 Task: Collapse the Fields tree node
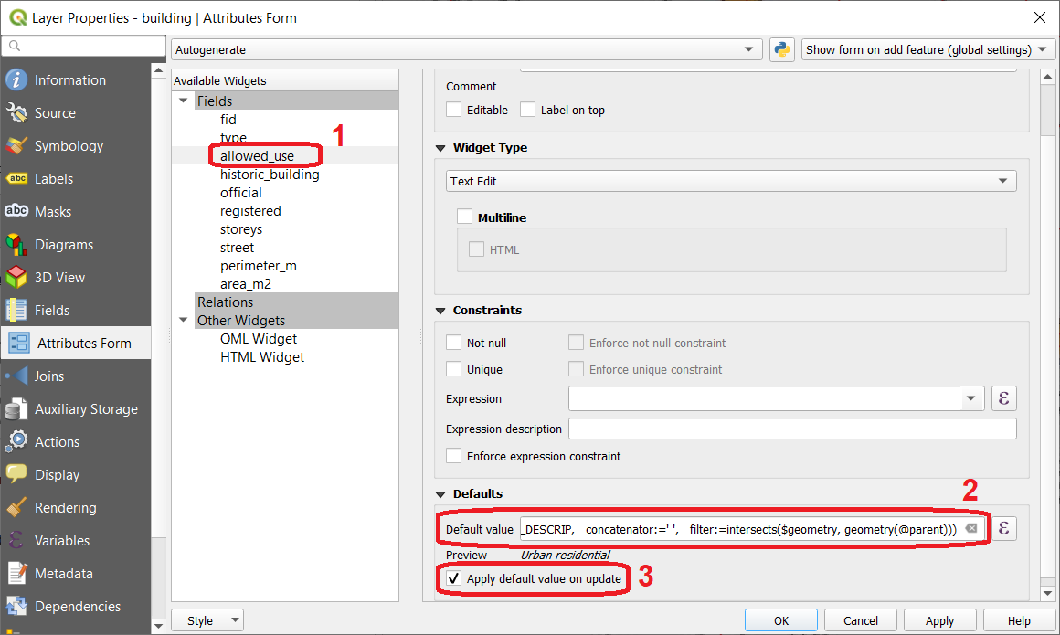click(183, 101)
